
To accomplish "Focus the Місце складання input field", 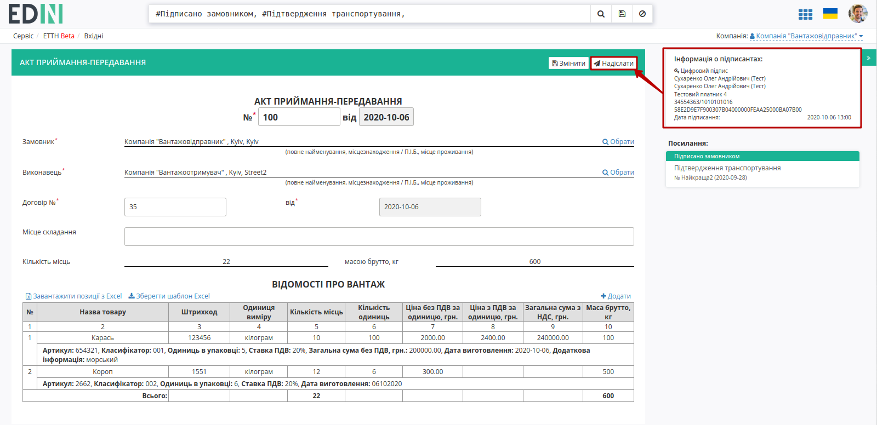I will pos(379,237).
